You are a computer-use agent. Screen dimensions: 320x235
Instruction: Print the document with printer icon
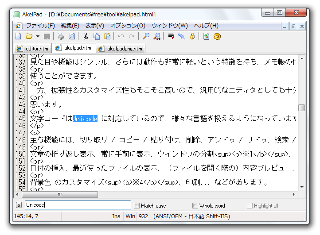(61, 36)
